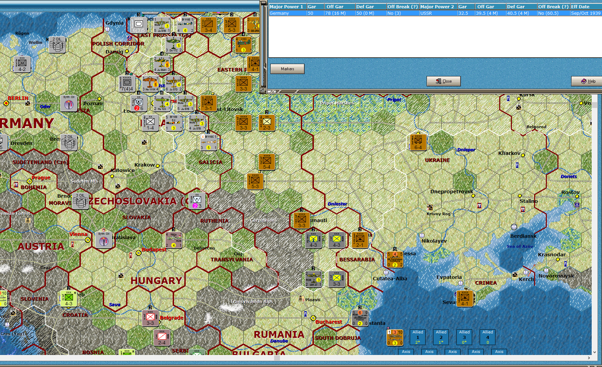Select the Germany cell in the table
Screen dimensions: 602x367
tap(287, 13)
